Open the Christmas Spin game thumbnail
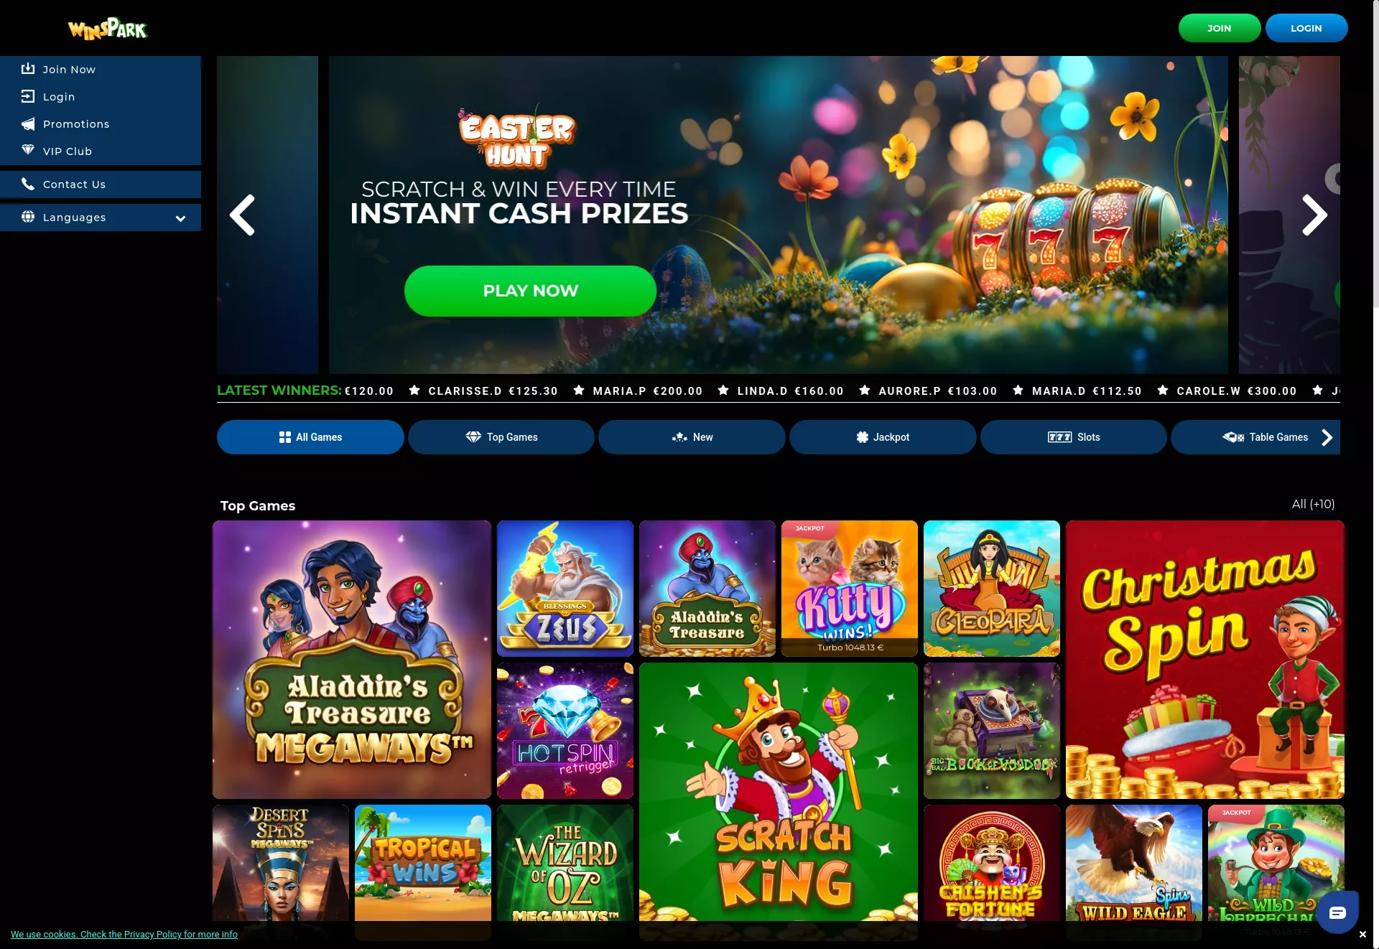Image resolution: width=1379 pixels, height=949 pixels. 1205,660
